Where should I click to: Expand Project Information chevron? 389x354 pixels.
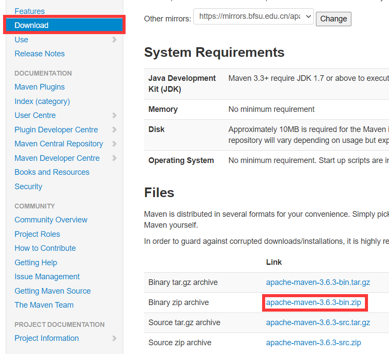[x=114, y=338]
